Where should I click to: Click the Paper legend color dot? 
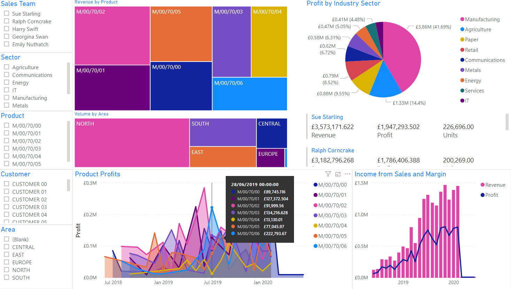462,40
